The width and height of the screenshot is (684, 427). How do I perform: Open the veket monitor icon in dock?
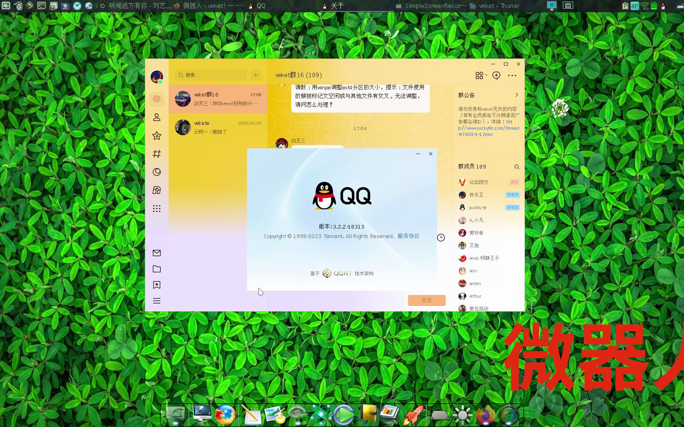202,414
